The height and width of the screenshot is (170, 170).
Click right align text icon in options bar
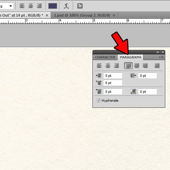click(39, 6)
